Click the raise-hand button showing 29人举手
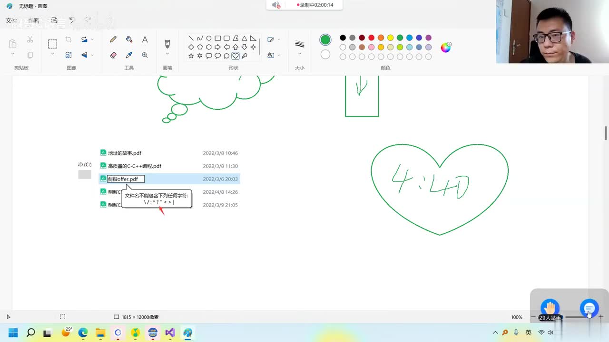Viewport: 609px width, 342px height. [x=550, y=309]
